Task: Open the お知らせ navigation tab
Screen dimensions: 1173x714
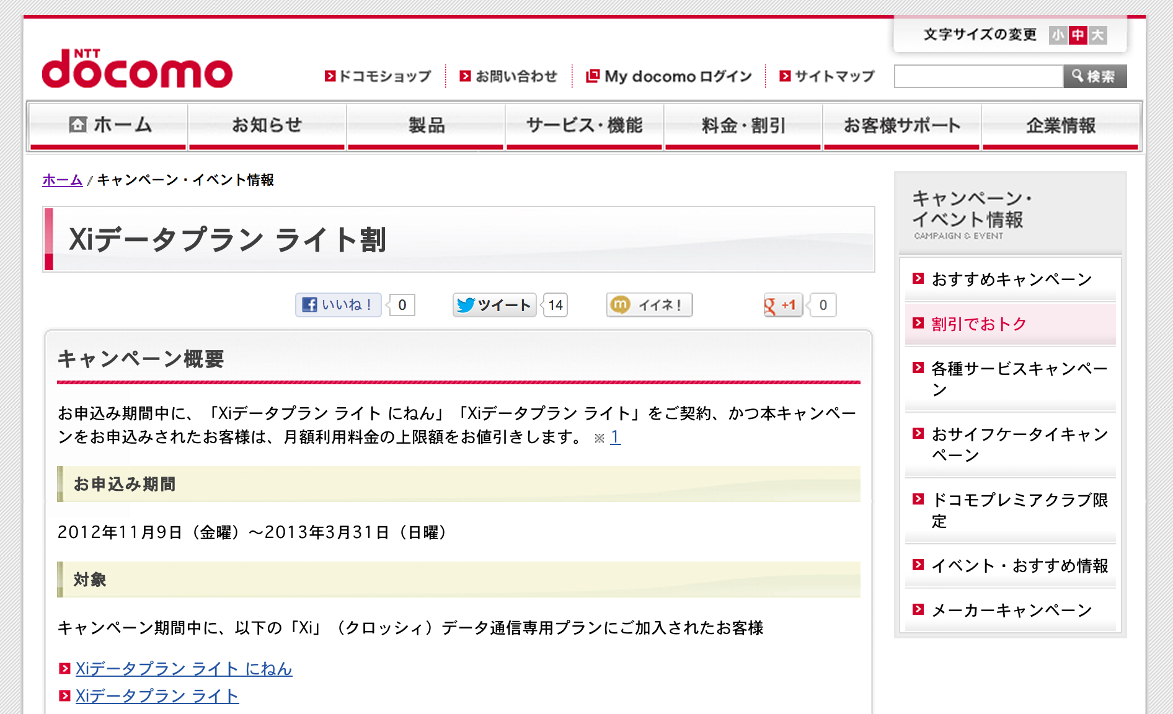Action: click(x=267, y=126)
